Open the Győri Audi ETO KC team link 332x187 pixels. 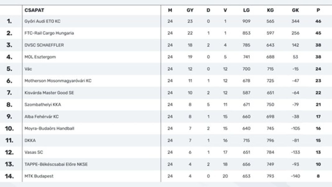coord(42,22)
